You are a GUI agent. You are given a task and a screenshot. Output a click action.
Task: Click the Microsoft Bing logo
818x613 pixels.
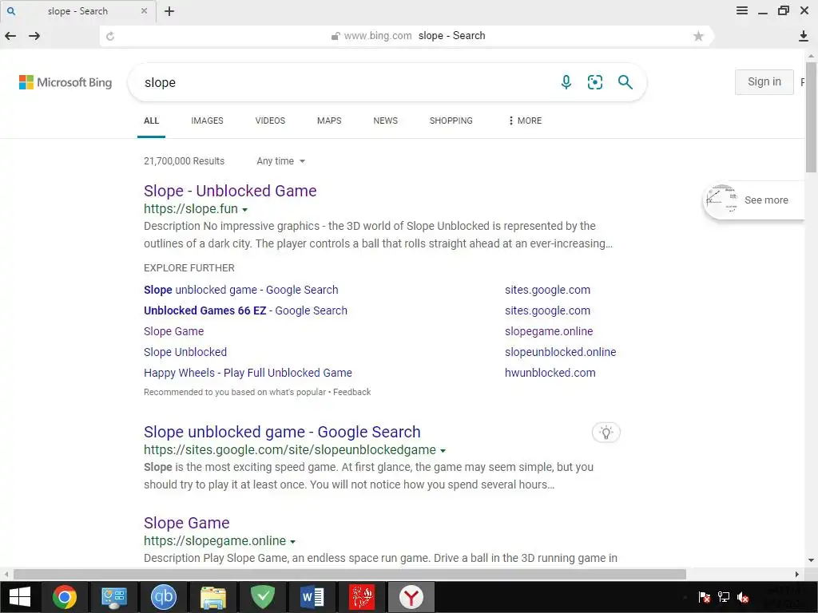66,82
